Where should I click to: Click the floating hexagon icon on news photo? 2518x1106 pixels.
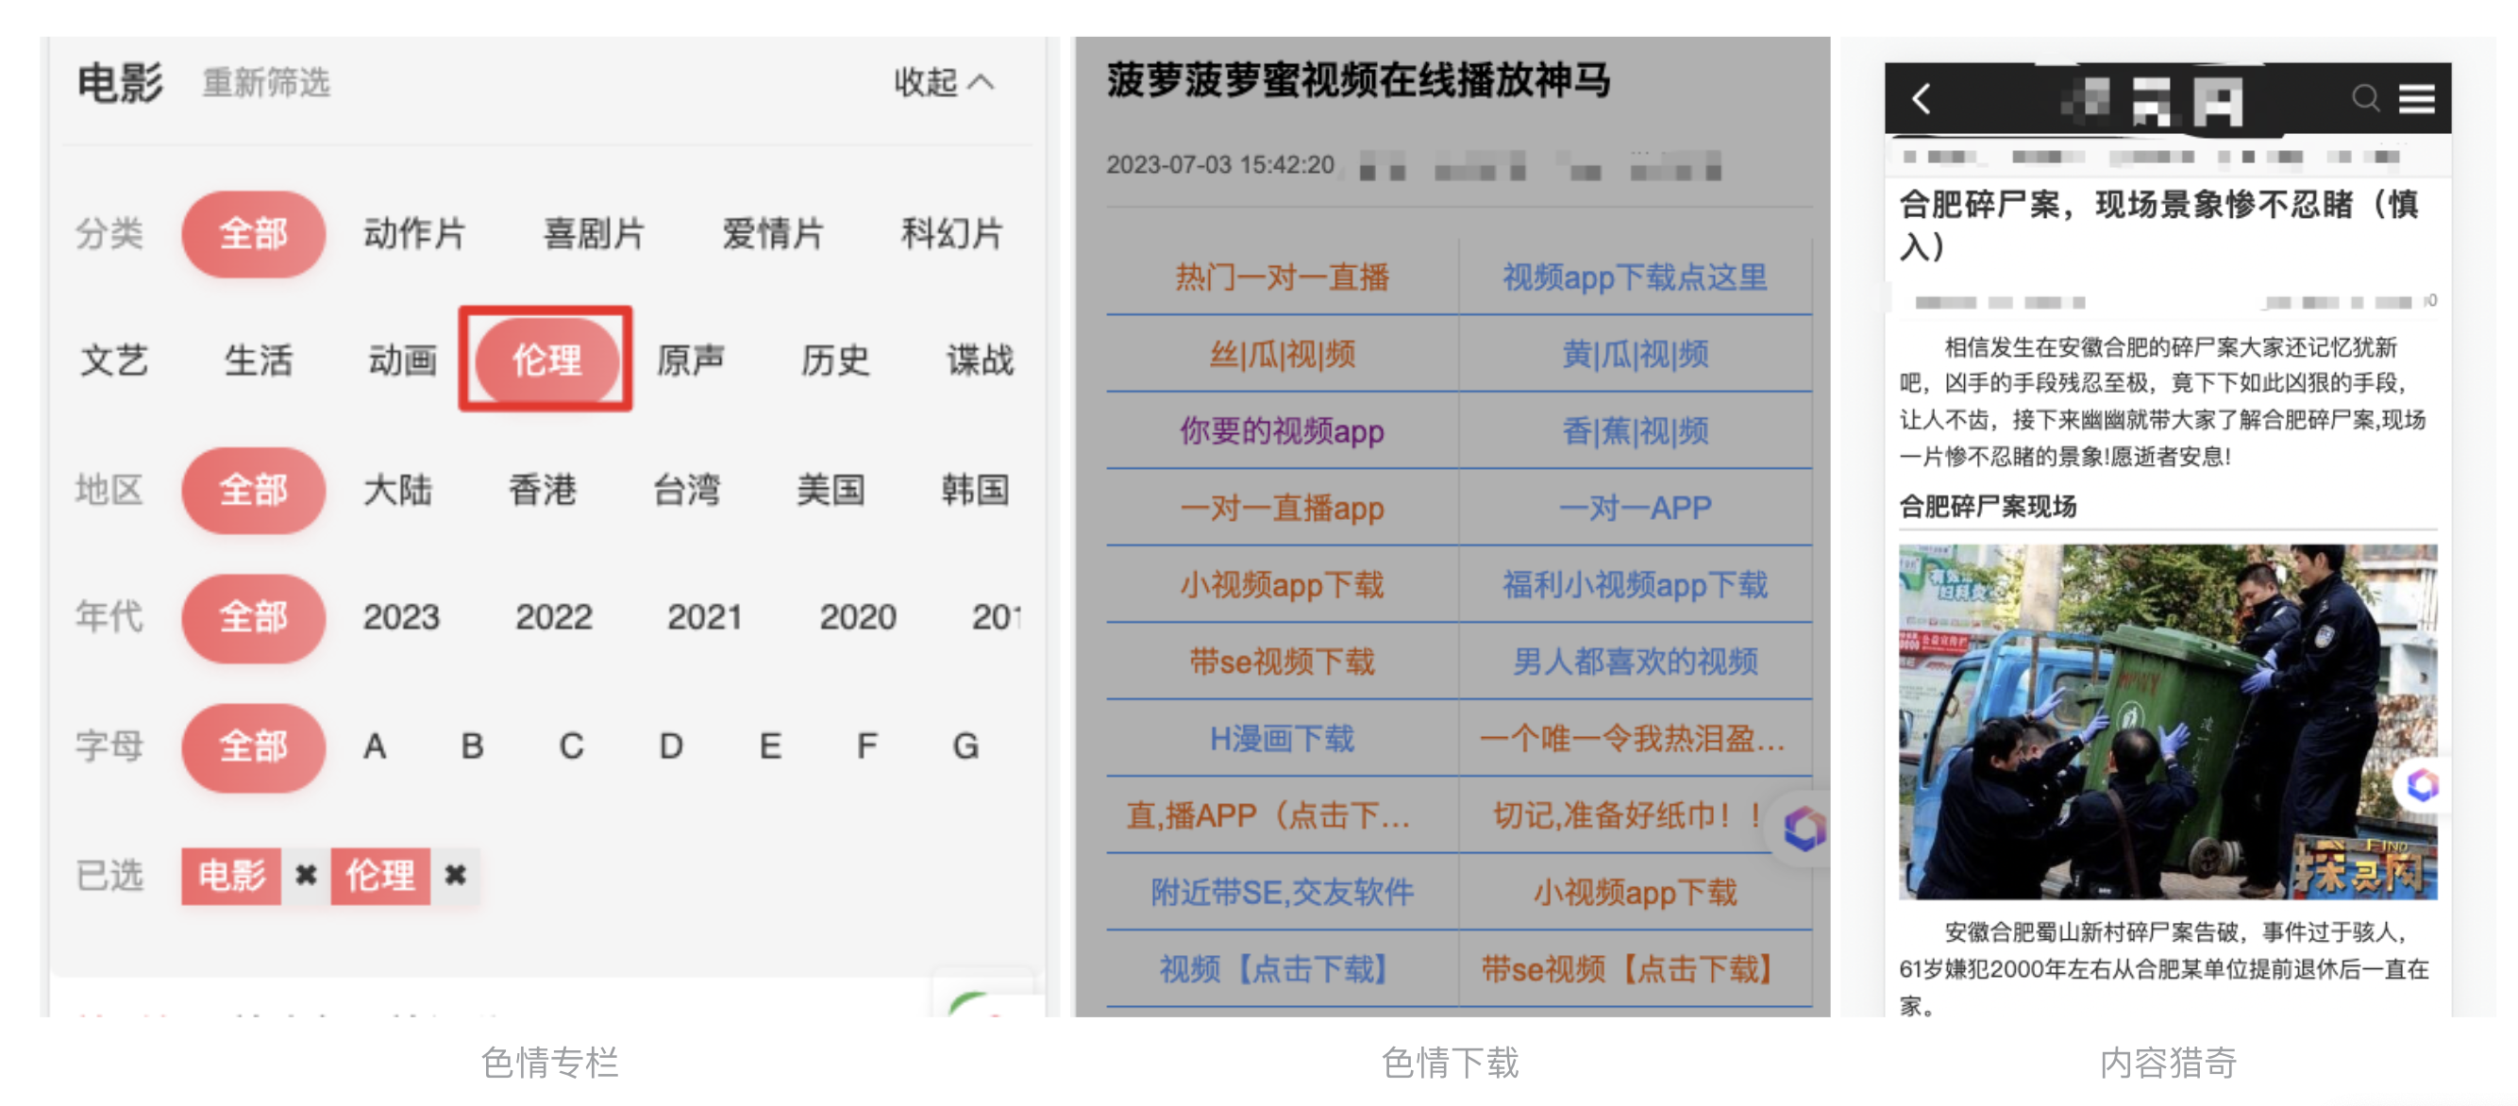2422,783
